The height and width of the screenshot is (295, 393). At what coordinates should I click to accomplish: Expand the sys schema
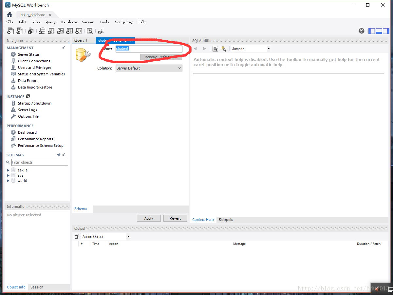(8, 175)
